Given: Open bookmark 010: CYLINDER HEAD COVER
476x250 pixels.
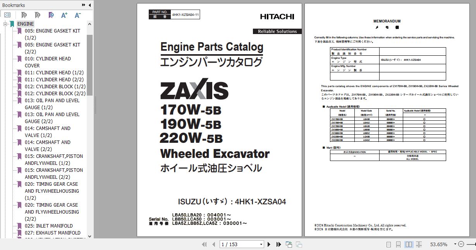Looking at the screenshot, I should [48, 62].
